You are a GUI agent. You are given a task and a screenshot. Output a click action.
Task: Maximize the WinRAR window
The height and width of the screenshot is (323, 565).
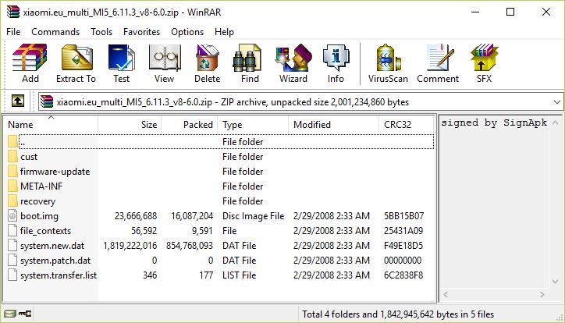(510, 12)
